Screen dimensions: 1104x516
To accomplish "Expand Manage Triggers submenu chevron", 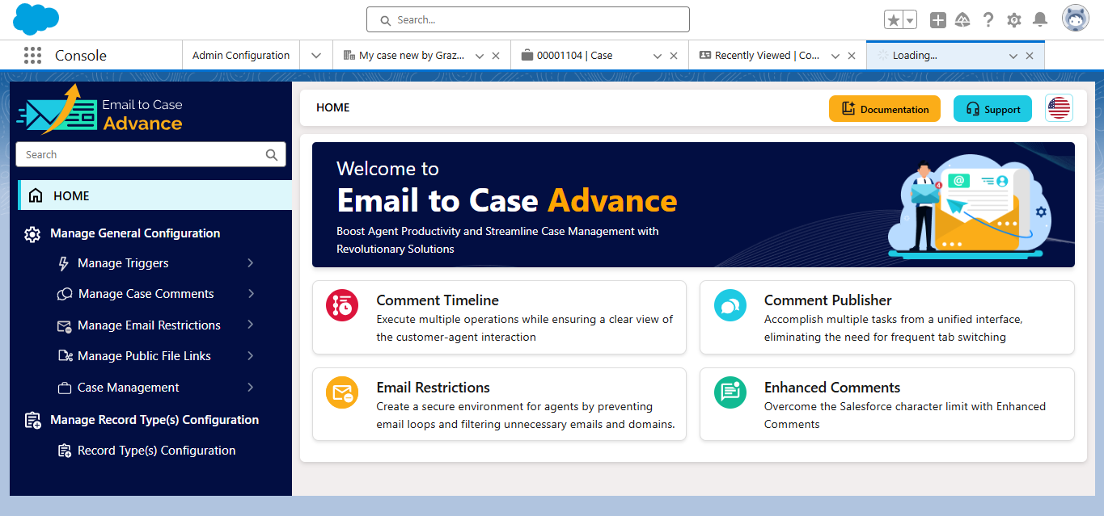I will tap(251, 263).
